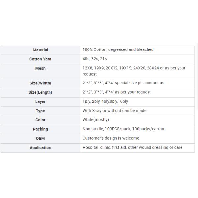Select the '40s, 32s, 21s' value cell
198x198 pixels.
coord(95,59)
